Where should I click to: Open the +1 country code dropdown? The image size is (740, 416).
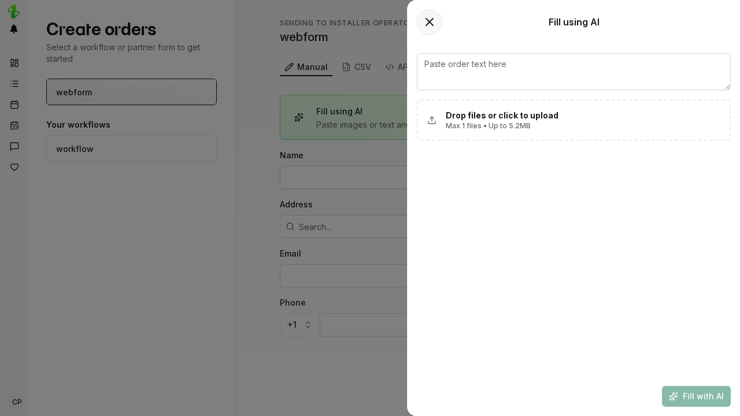299,325
